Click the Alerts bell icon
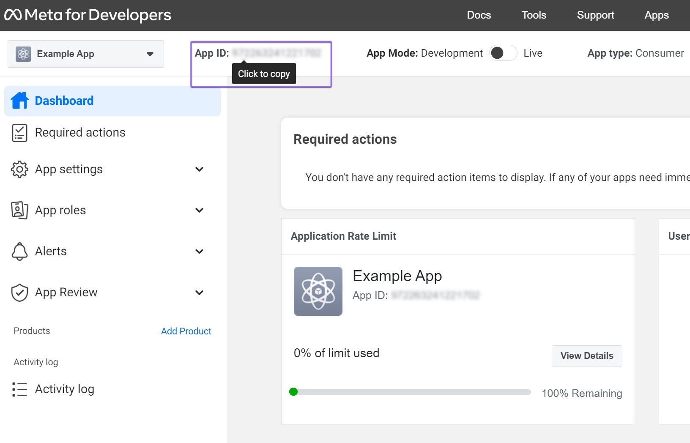Screen dimensions: 690x443 19,251
